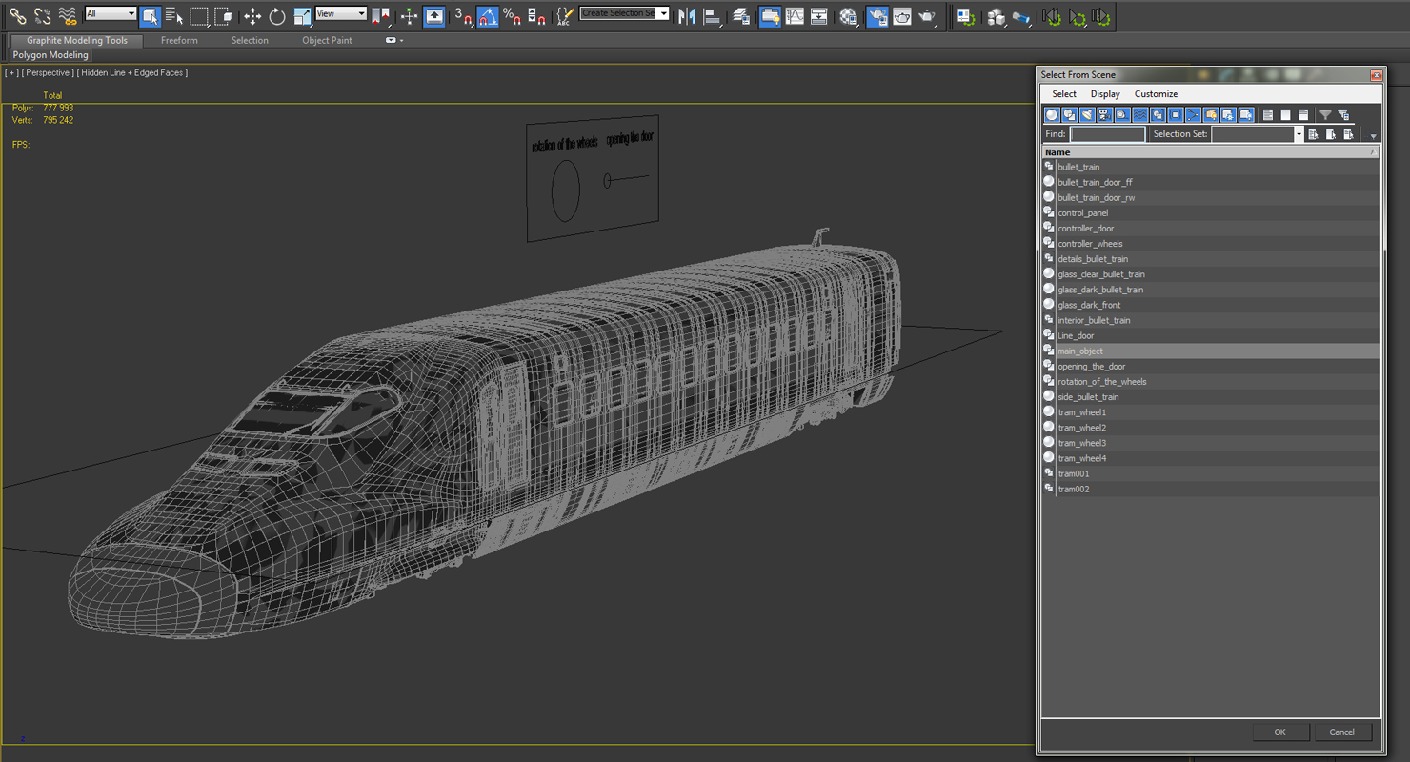The width and height of the screenshot is (1410, 762).
Task: Choose the Rectangular Selection Region tool
Action: click(199, 16)
